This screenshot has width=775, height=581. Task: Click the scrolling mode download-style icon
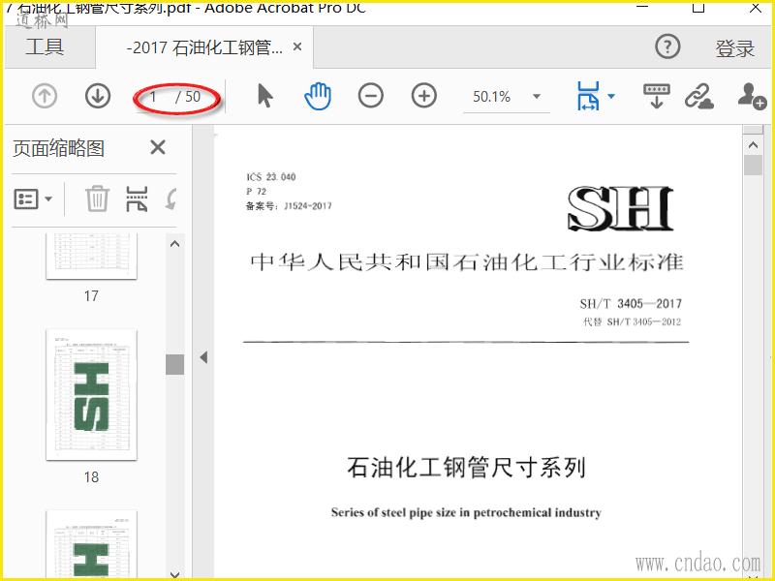pos(657,96)
